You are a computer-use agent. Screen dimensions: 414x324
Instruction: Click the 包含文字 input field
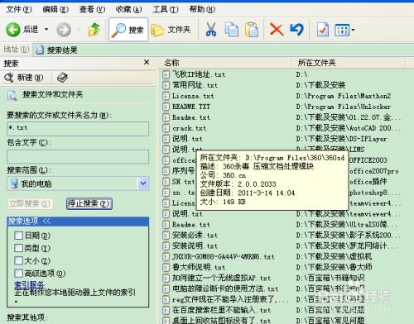pyautogui.click(x=78, y=156)
